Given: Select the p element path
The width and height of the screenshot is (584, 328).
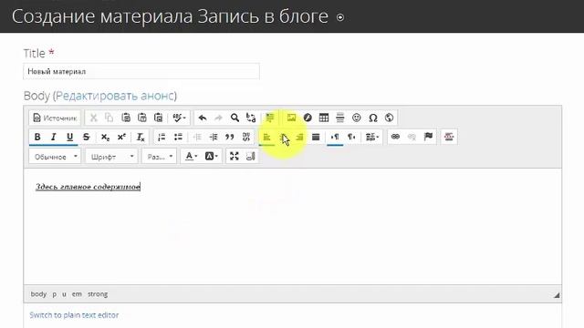Looking at the screenshot, I should point(55,294).
